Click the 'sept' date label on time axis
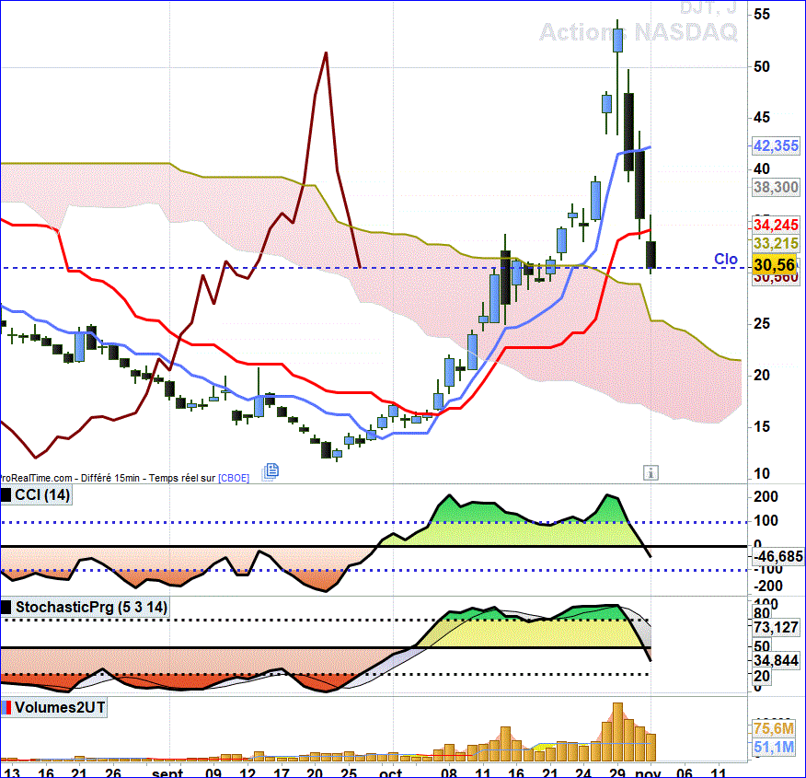 coord(167,772)
